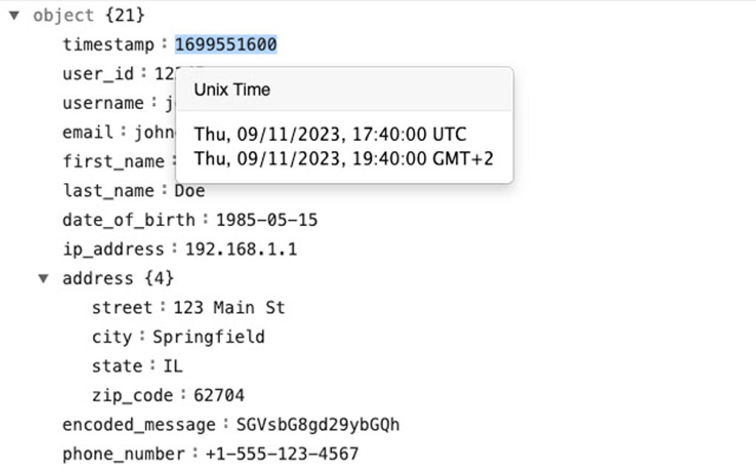Click the UTC time line in tooltip
Viewport: 756px width, 473px height.
(330, 135)
